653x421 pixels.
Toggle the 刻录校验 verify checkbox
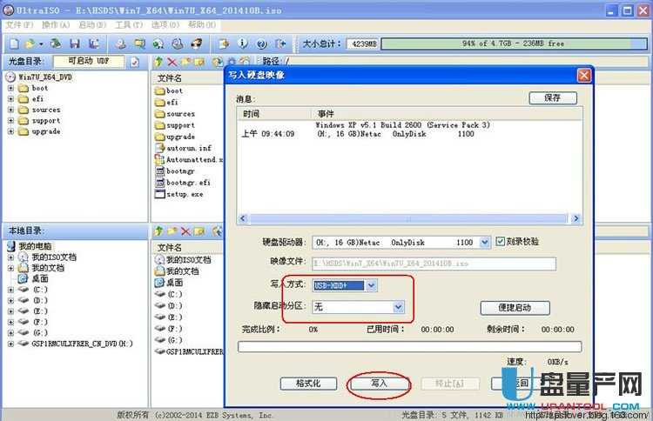(500, 241)
